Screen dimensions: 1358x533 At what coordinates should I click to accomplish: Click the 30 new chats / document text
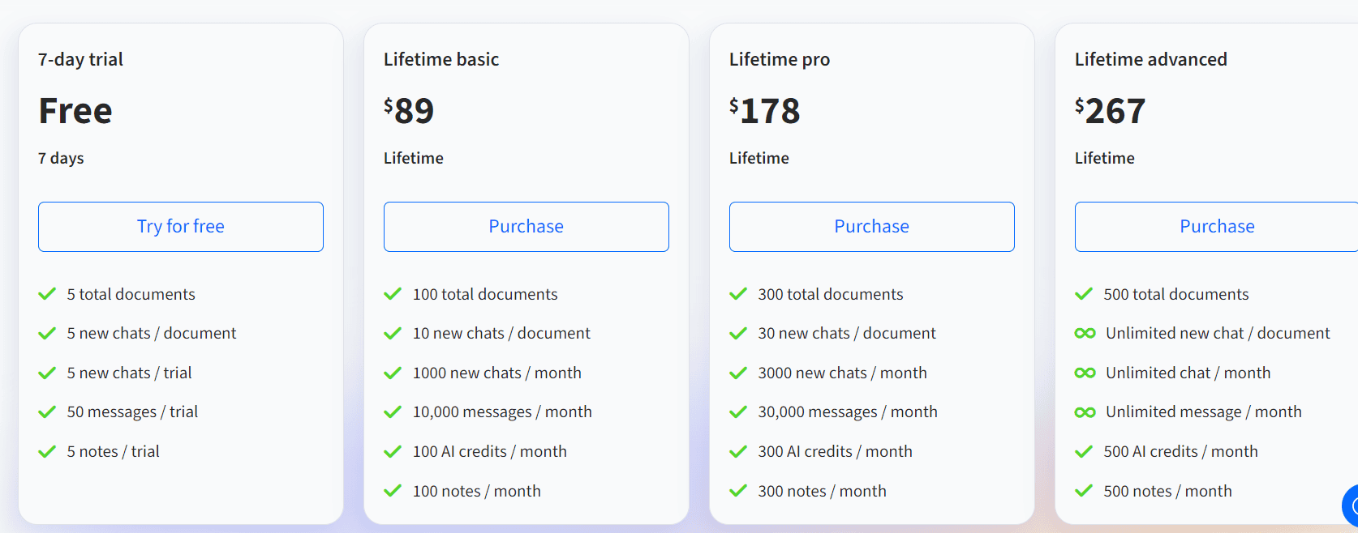847,333
